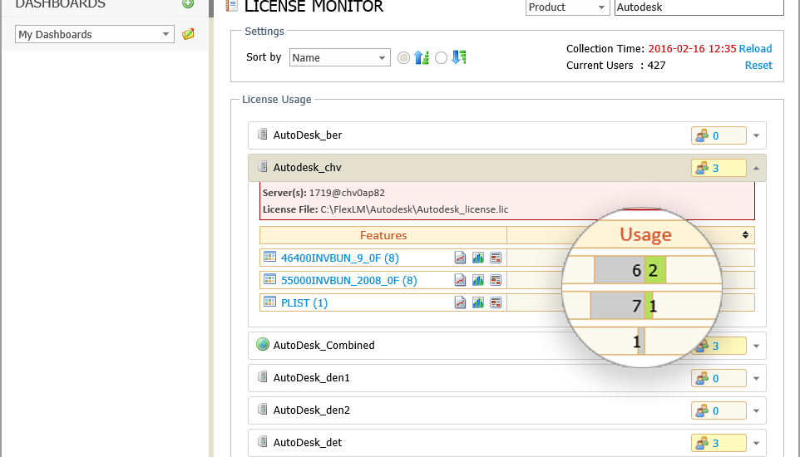800x457 pixels.
Task: Select the ascending sort radio button
Action: click(x=403, y=57)
